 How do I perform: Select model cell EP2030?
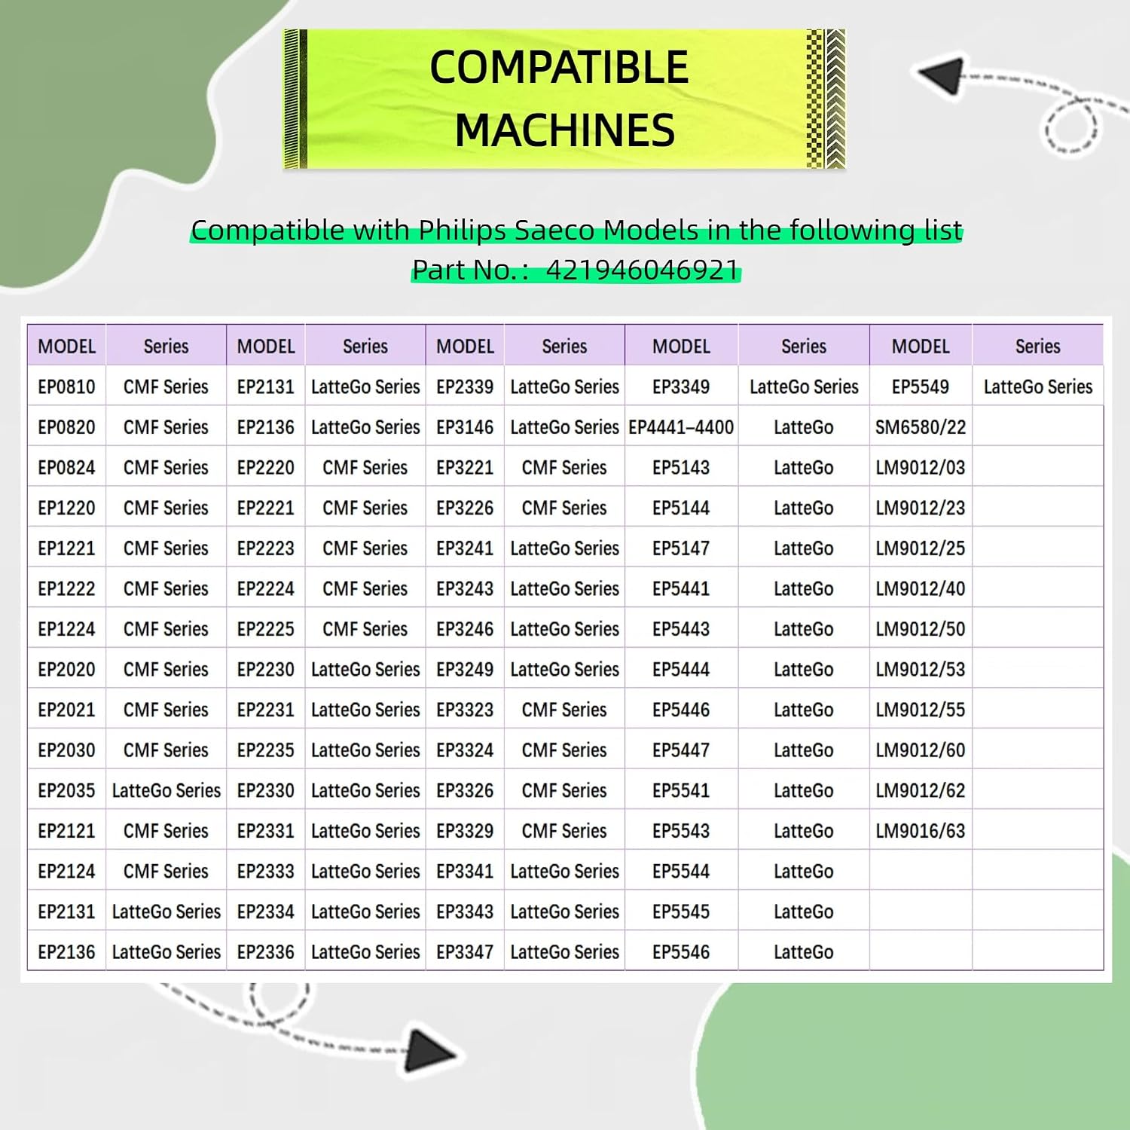click(x=66, y=750)
